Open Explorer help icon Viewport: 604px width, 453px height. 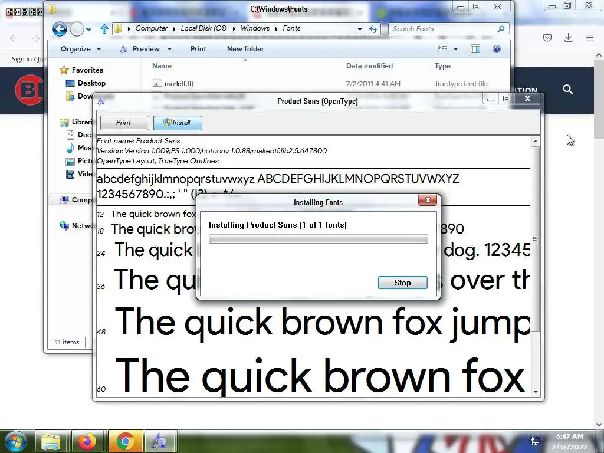[497, 48]
